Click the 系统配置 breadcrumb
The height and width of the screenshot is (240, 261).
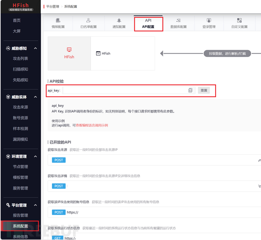(71, 6)
